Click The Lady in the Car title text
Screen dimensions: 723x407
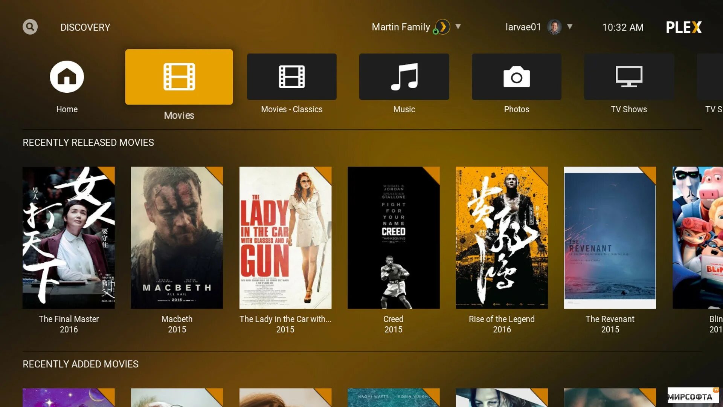pos(285,319)
